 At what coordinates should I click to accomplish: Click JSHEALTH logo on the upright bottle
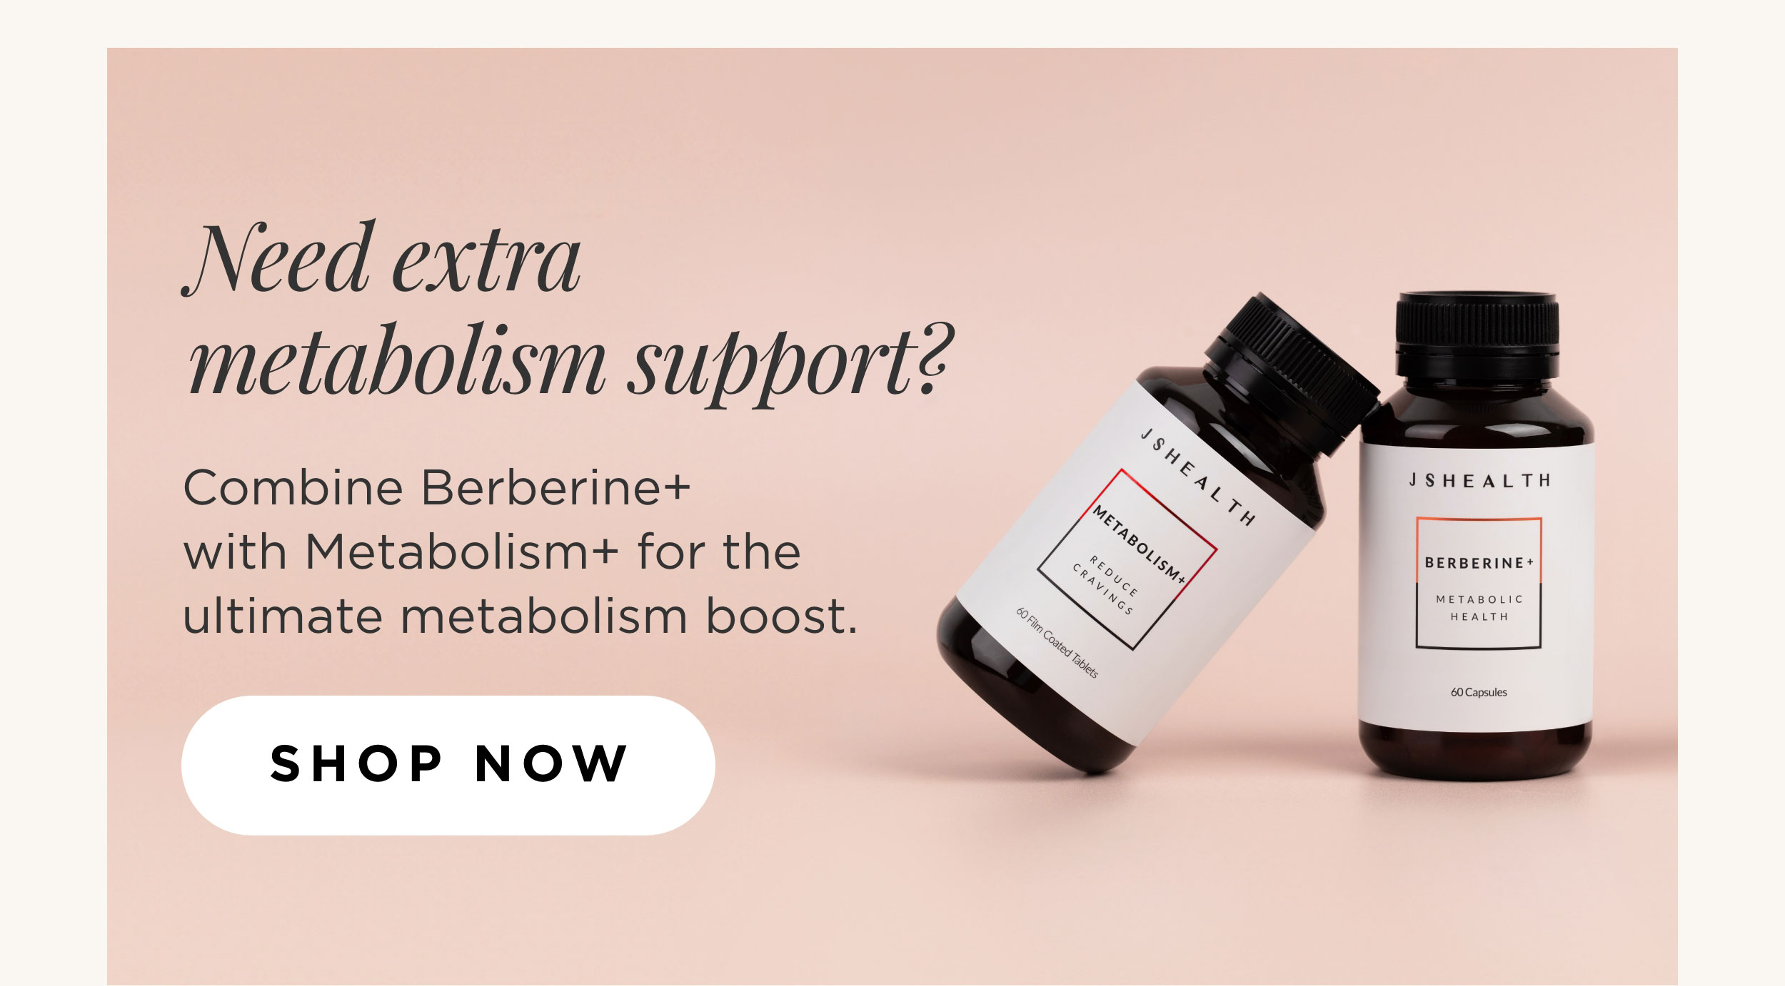click(1479, 481)
